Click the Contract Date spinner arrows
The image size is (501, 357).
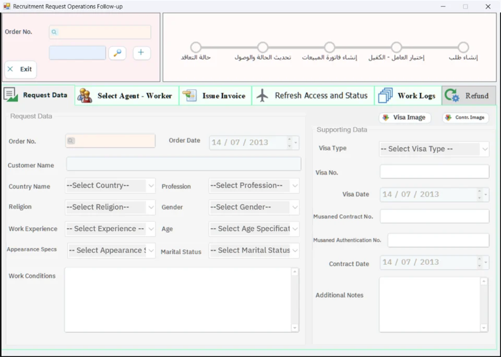(x=479, y=263)
